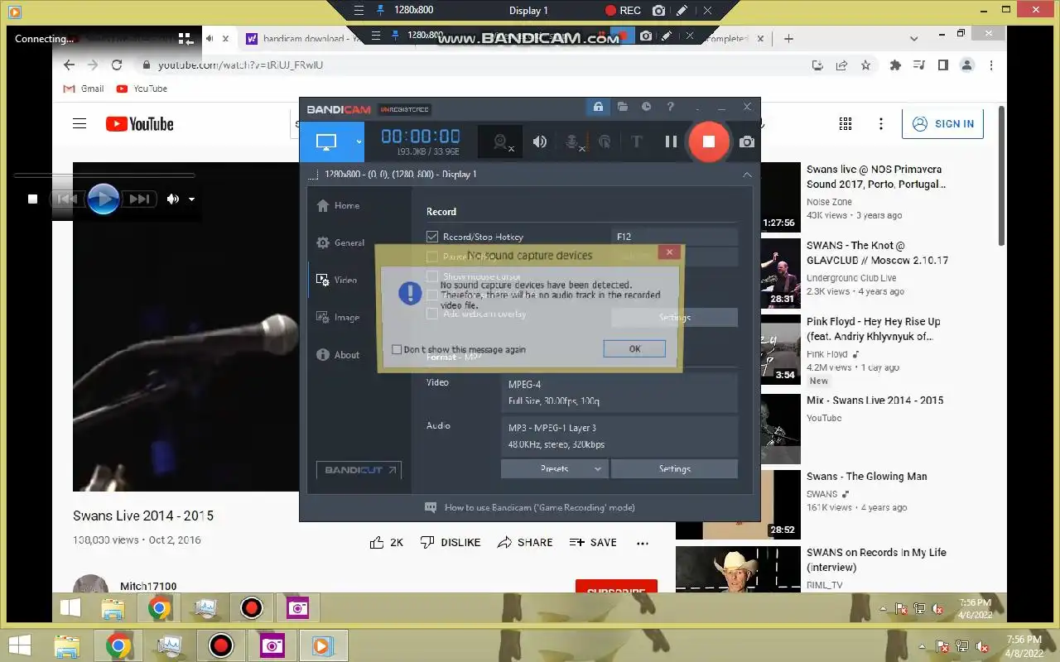This screenshot has width=1060, height=662.
Task: Toggle the speaker sound icon in Bandicam toolbar
Action: (540, 142)
